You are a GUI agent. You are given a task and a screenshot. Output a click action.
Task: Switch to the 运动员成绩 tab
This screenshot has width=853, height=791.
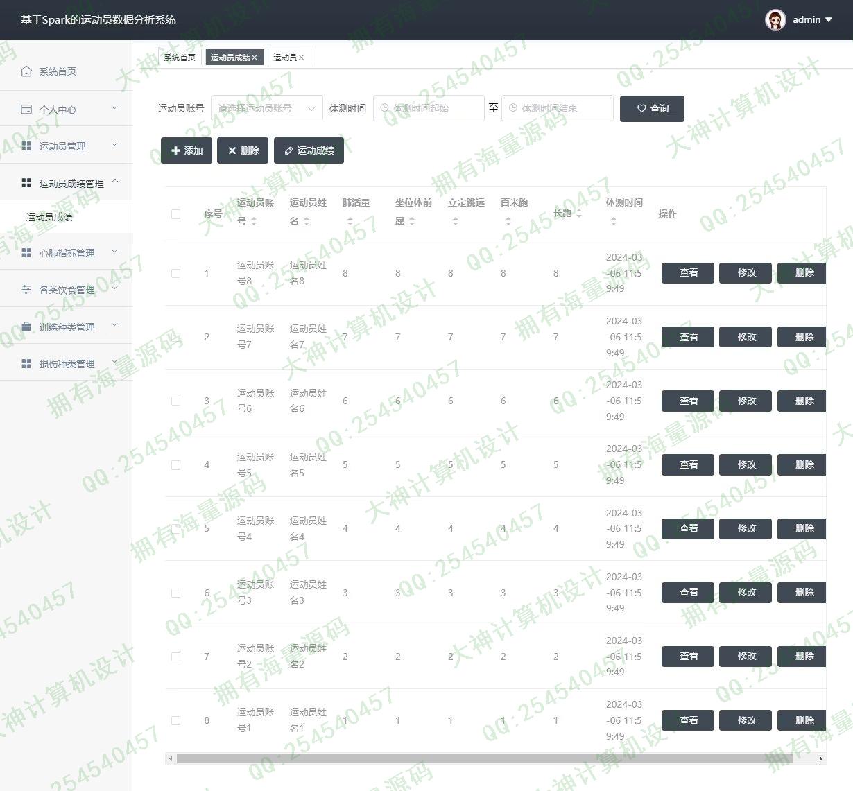point(233,58)
